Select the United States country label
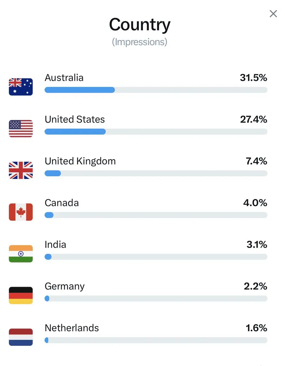The width and height of the screenshot is (285, 366). 75,119
